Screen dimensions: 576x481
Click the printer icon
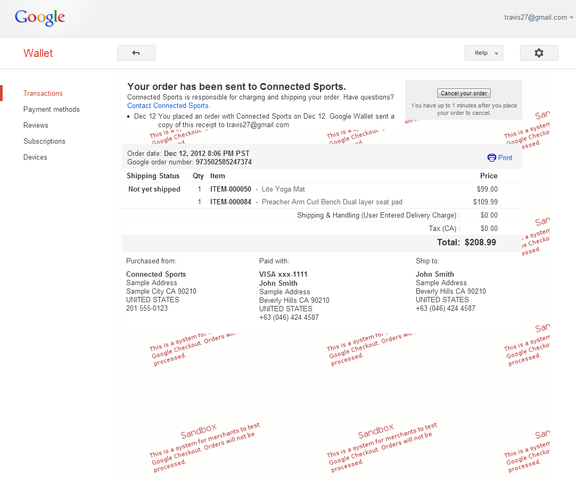point(491,158)
